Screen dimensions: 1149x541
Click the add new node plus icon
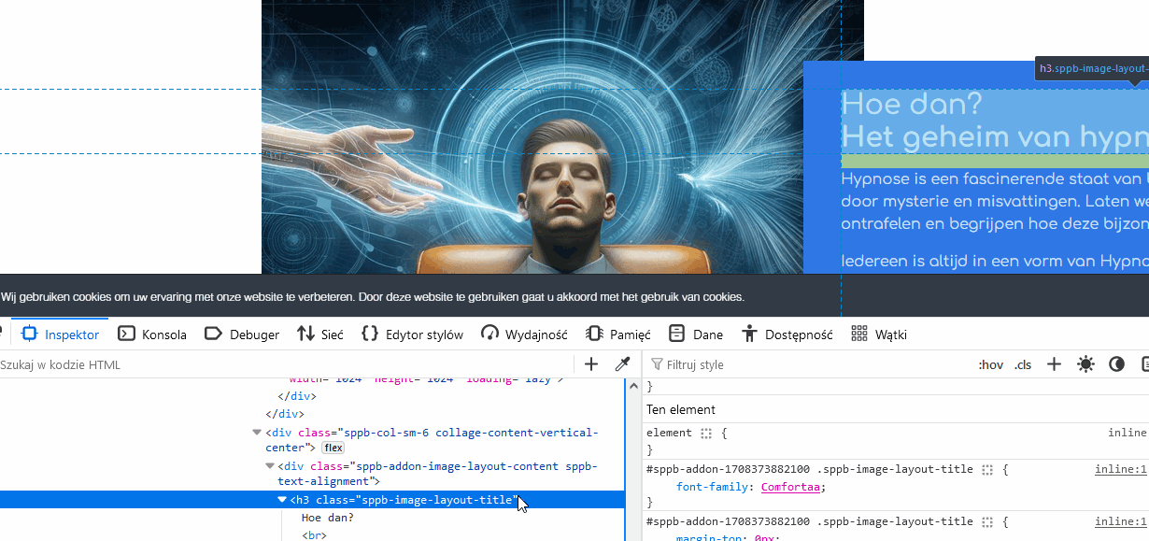pyautogui.click(x=590, y=364)
